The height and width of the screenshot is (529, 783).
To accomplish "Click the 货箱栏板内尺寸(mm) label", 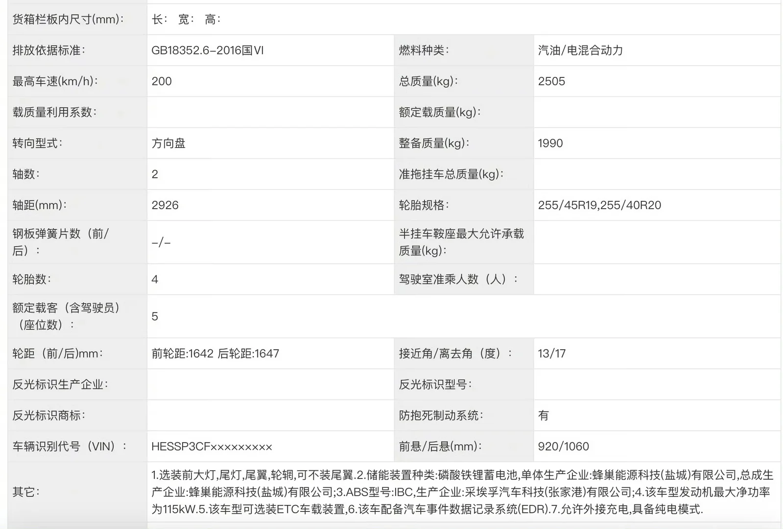I will 68,20.
